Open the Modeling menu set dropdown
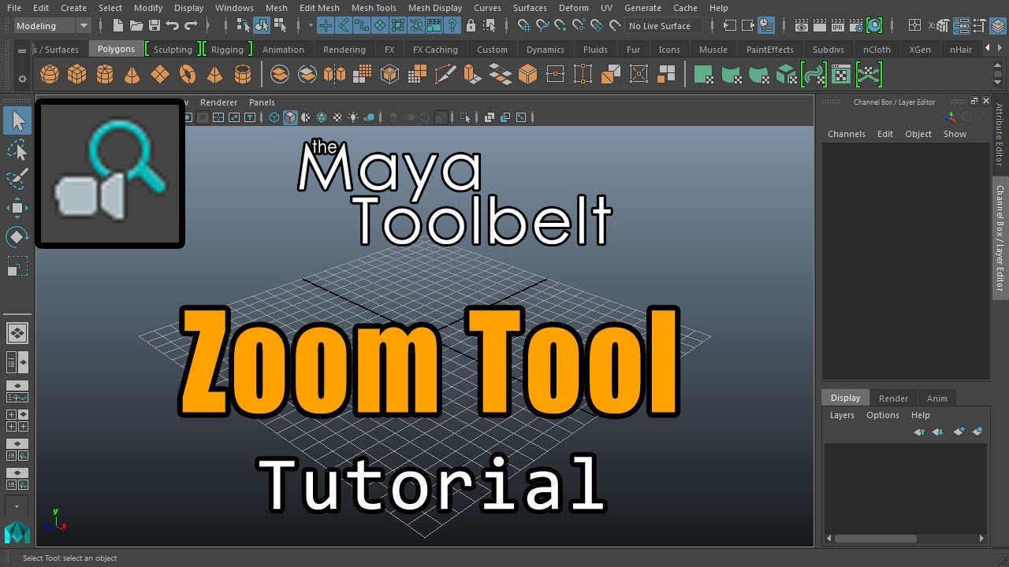 pyautogui.click(x=53, y=26)
